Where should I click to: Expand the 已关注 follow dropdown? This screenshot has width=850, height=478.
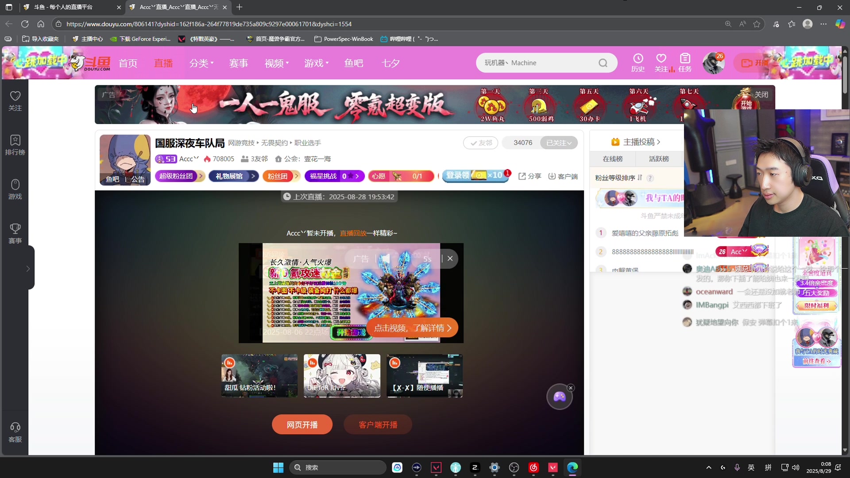coord(559,143)
